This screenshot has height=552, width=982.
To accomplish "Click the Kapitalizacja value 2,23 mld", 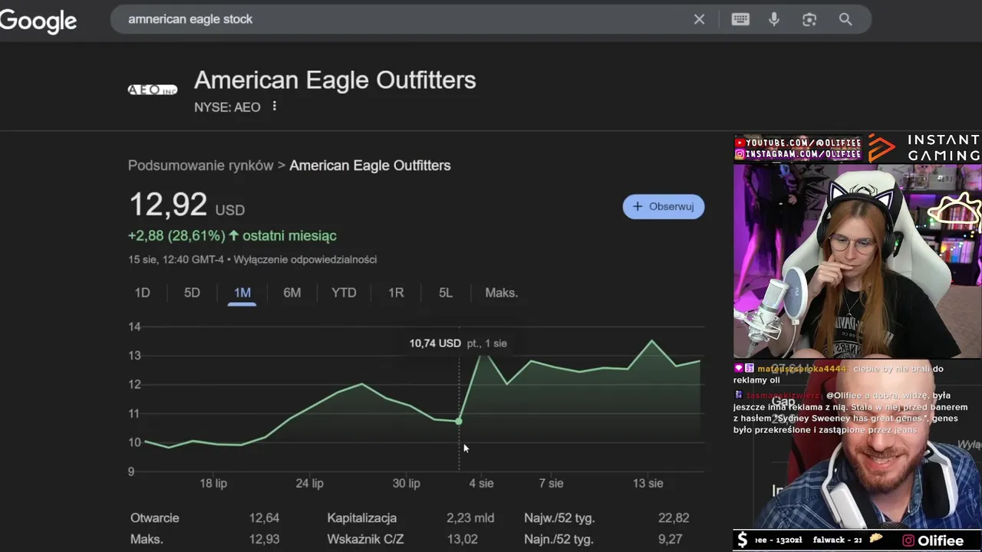I will 470,518.
